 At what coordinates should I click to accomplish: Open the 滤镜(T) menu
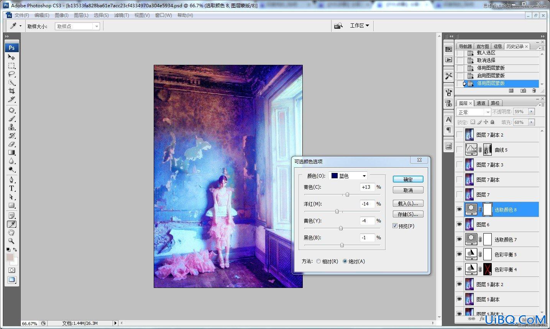[121, 15]
